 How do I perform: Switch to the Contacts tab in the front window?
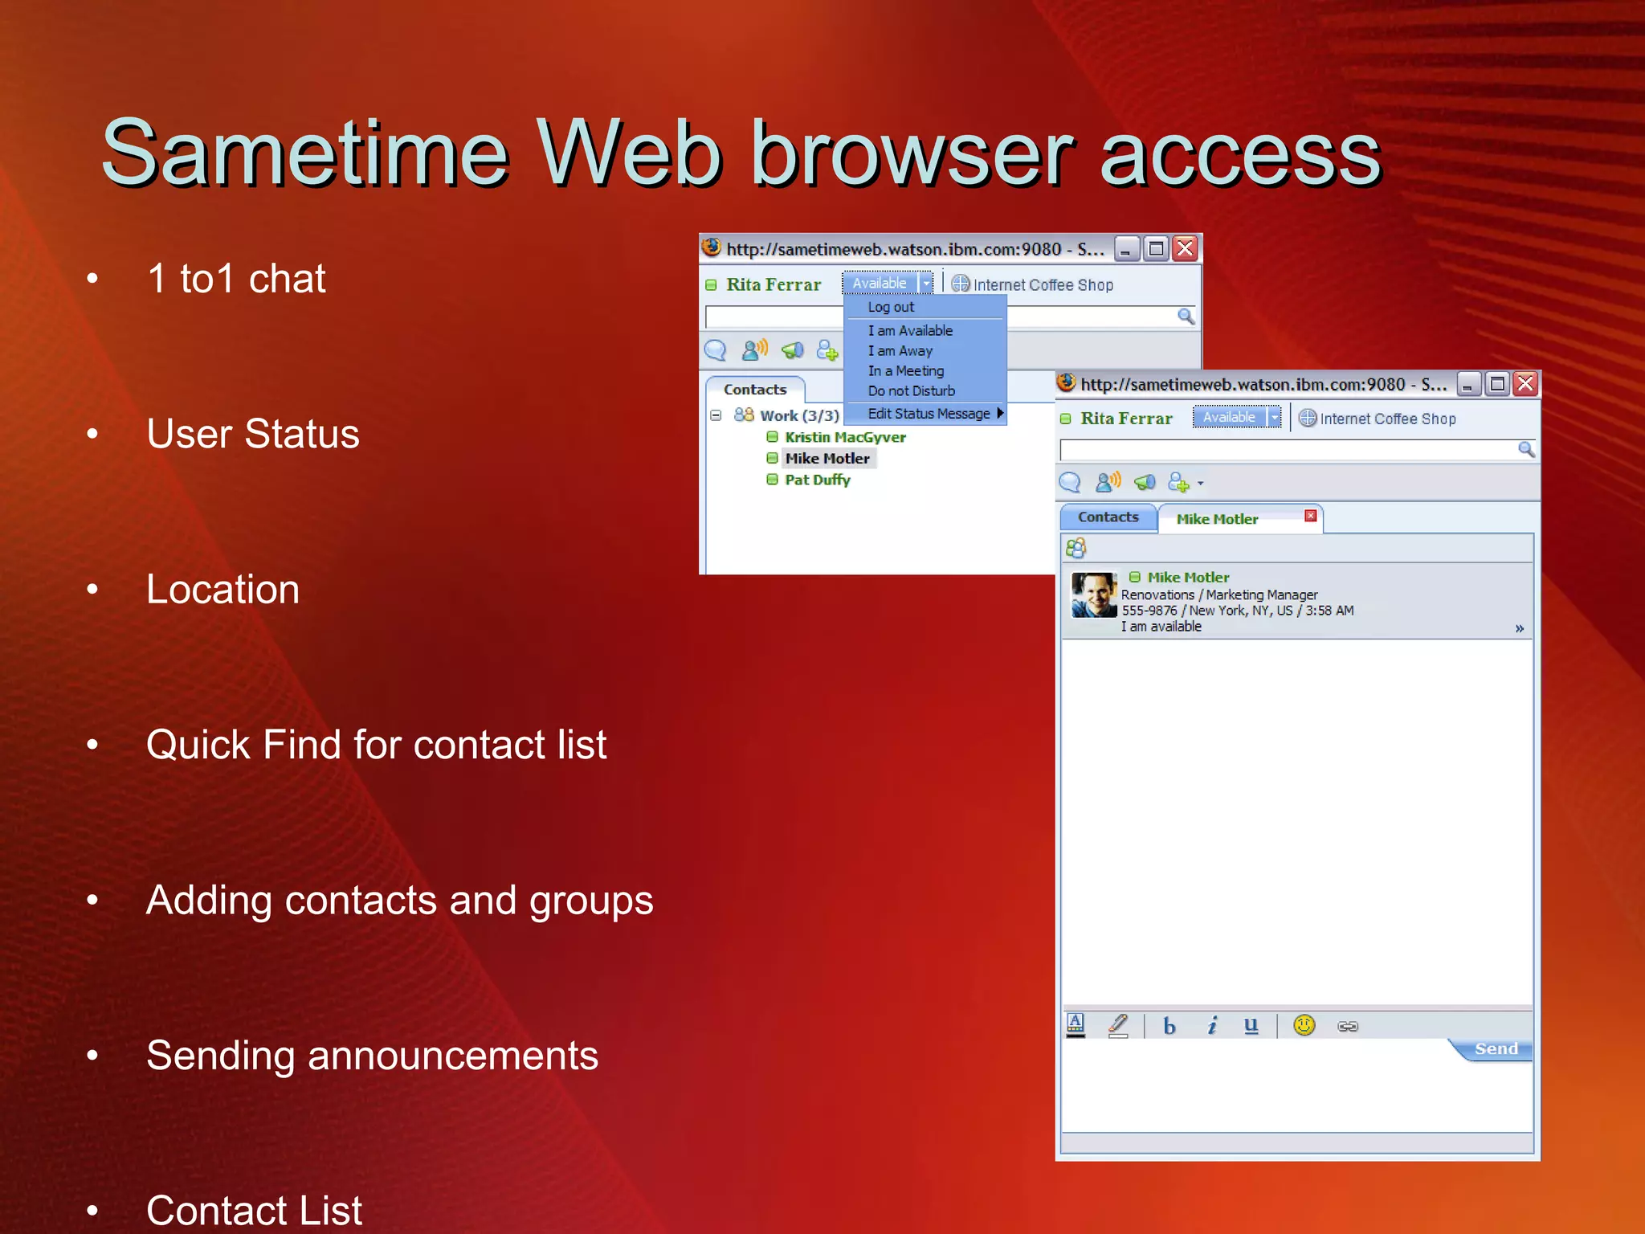pyautogui.click(x=1108, y=517)
